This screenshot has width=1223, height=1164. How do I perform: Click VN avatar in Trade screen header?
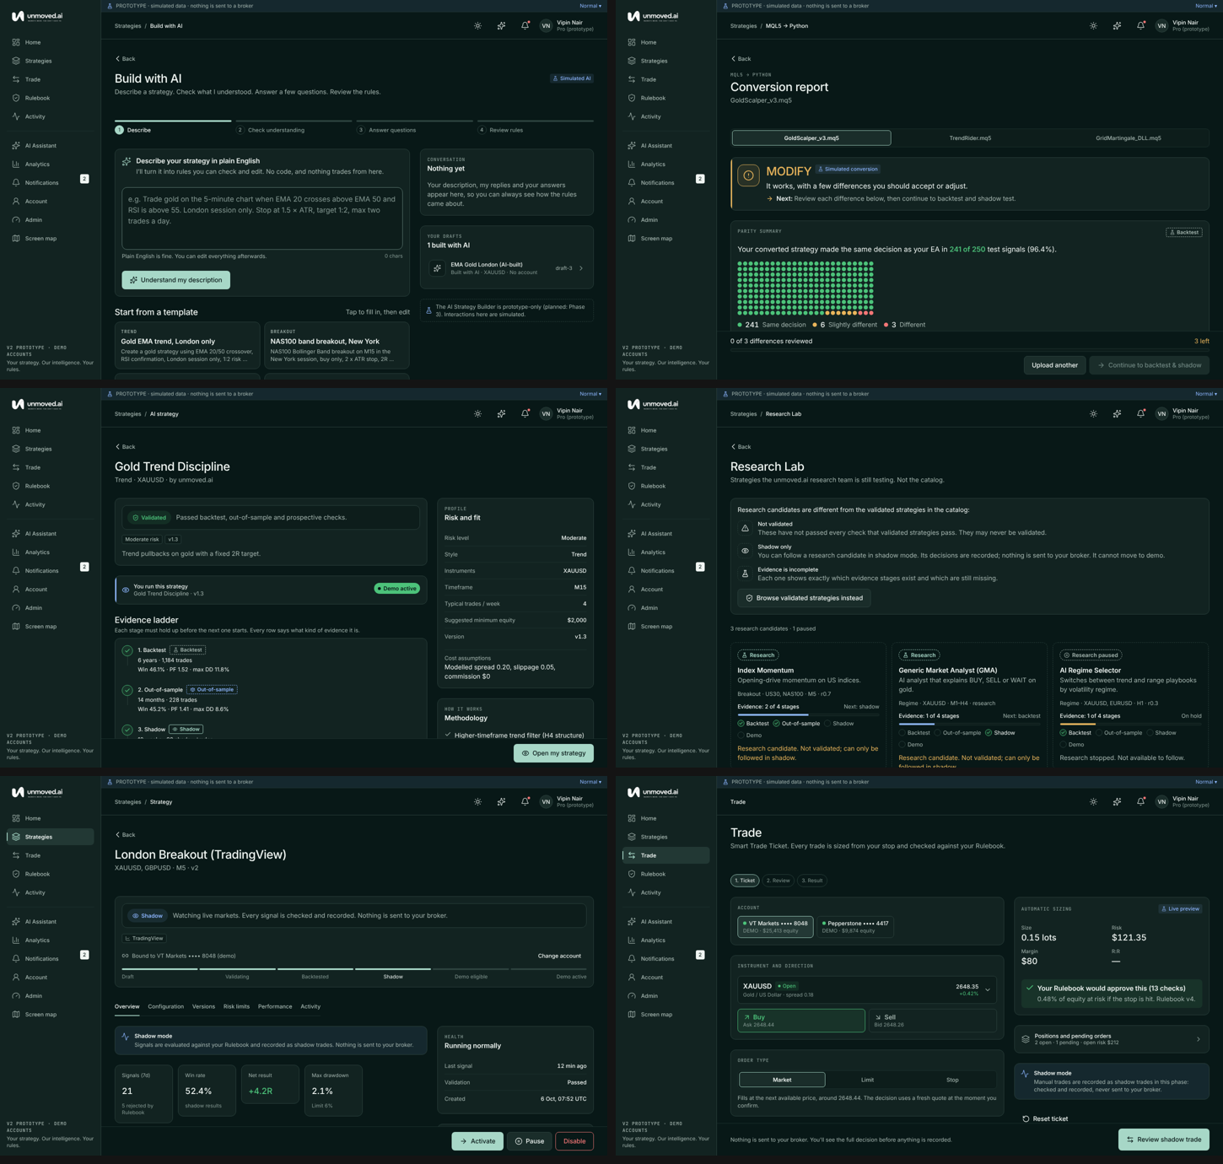pyautogui.click(x=1161, y=802)
